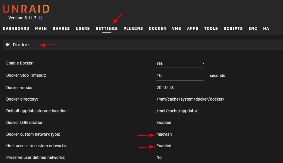This screenshot has height=163, width=283.
Task: Click the Docker Stop Timeout label
Action: [x=26, y=75]
